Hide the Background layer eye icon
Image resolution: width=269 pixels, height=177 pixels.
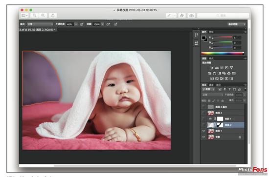203,137
